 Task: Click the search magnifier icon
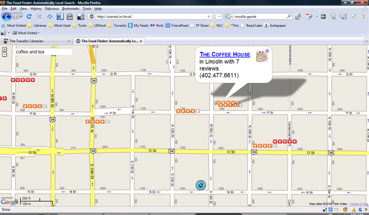[x=289, y=17]
